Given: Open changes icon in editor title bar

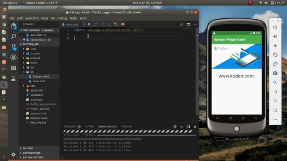Looking at the screenshot, I should tap(181, 25).
